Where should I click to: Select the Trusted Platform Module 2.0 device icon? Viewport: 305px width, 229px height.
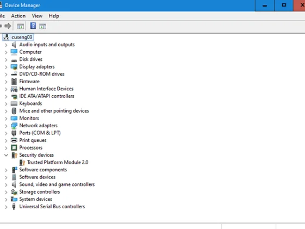(x=22, y=163)
